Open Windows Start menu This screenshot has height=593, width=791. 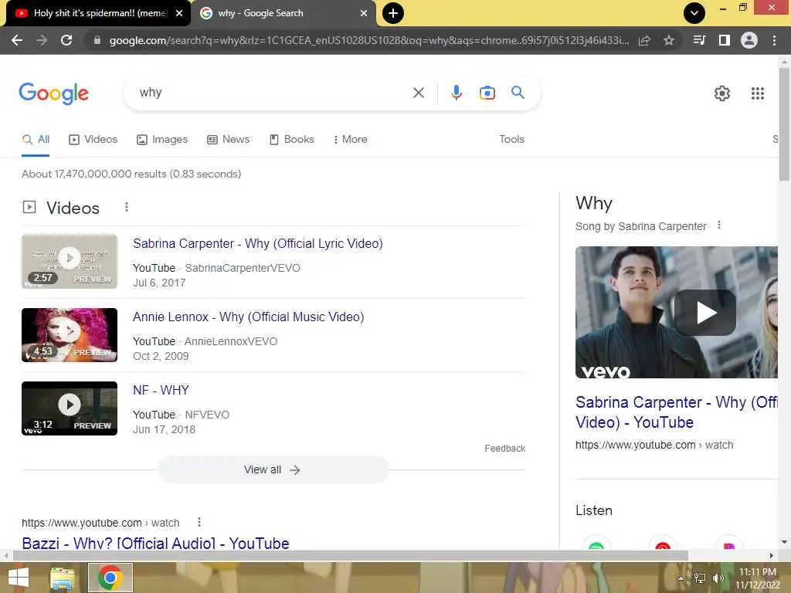pyautogui.click(x=19, y=578)
